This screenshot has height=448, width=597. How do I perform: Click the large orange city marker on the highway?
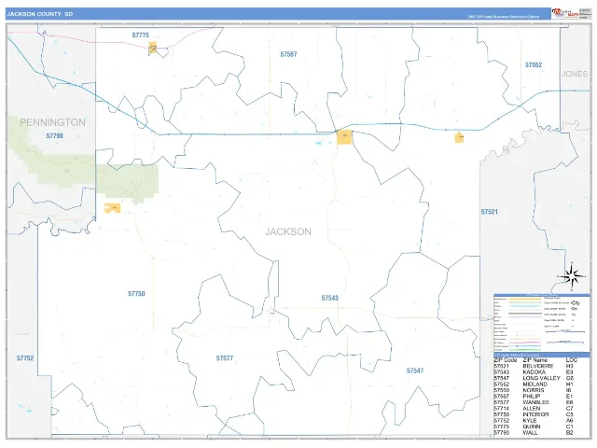344,137
